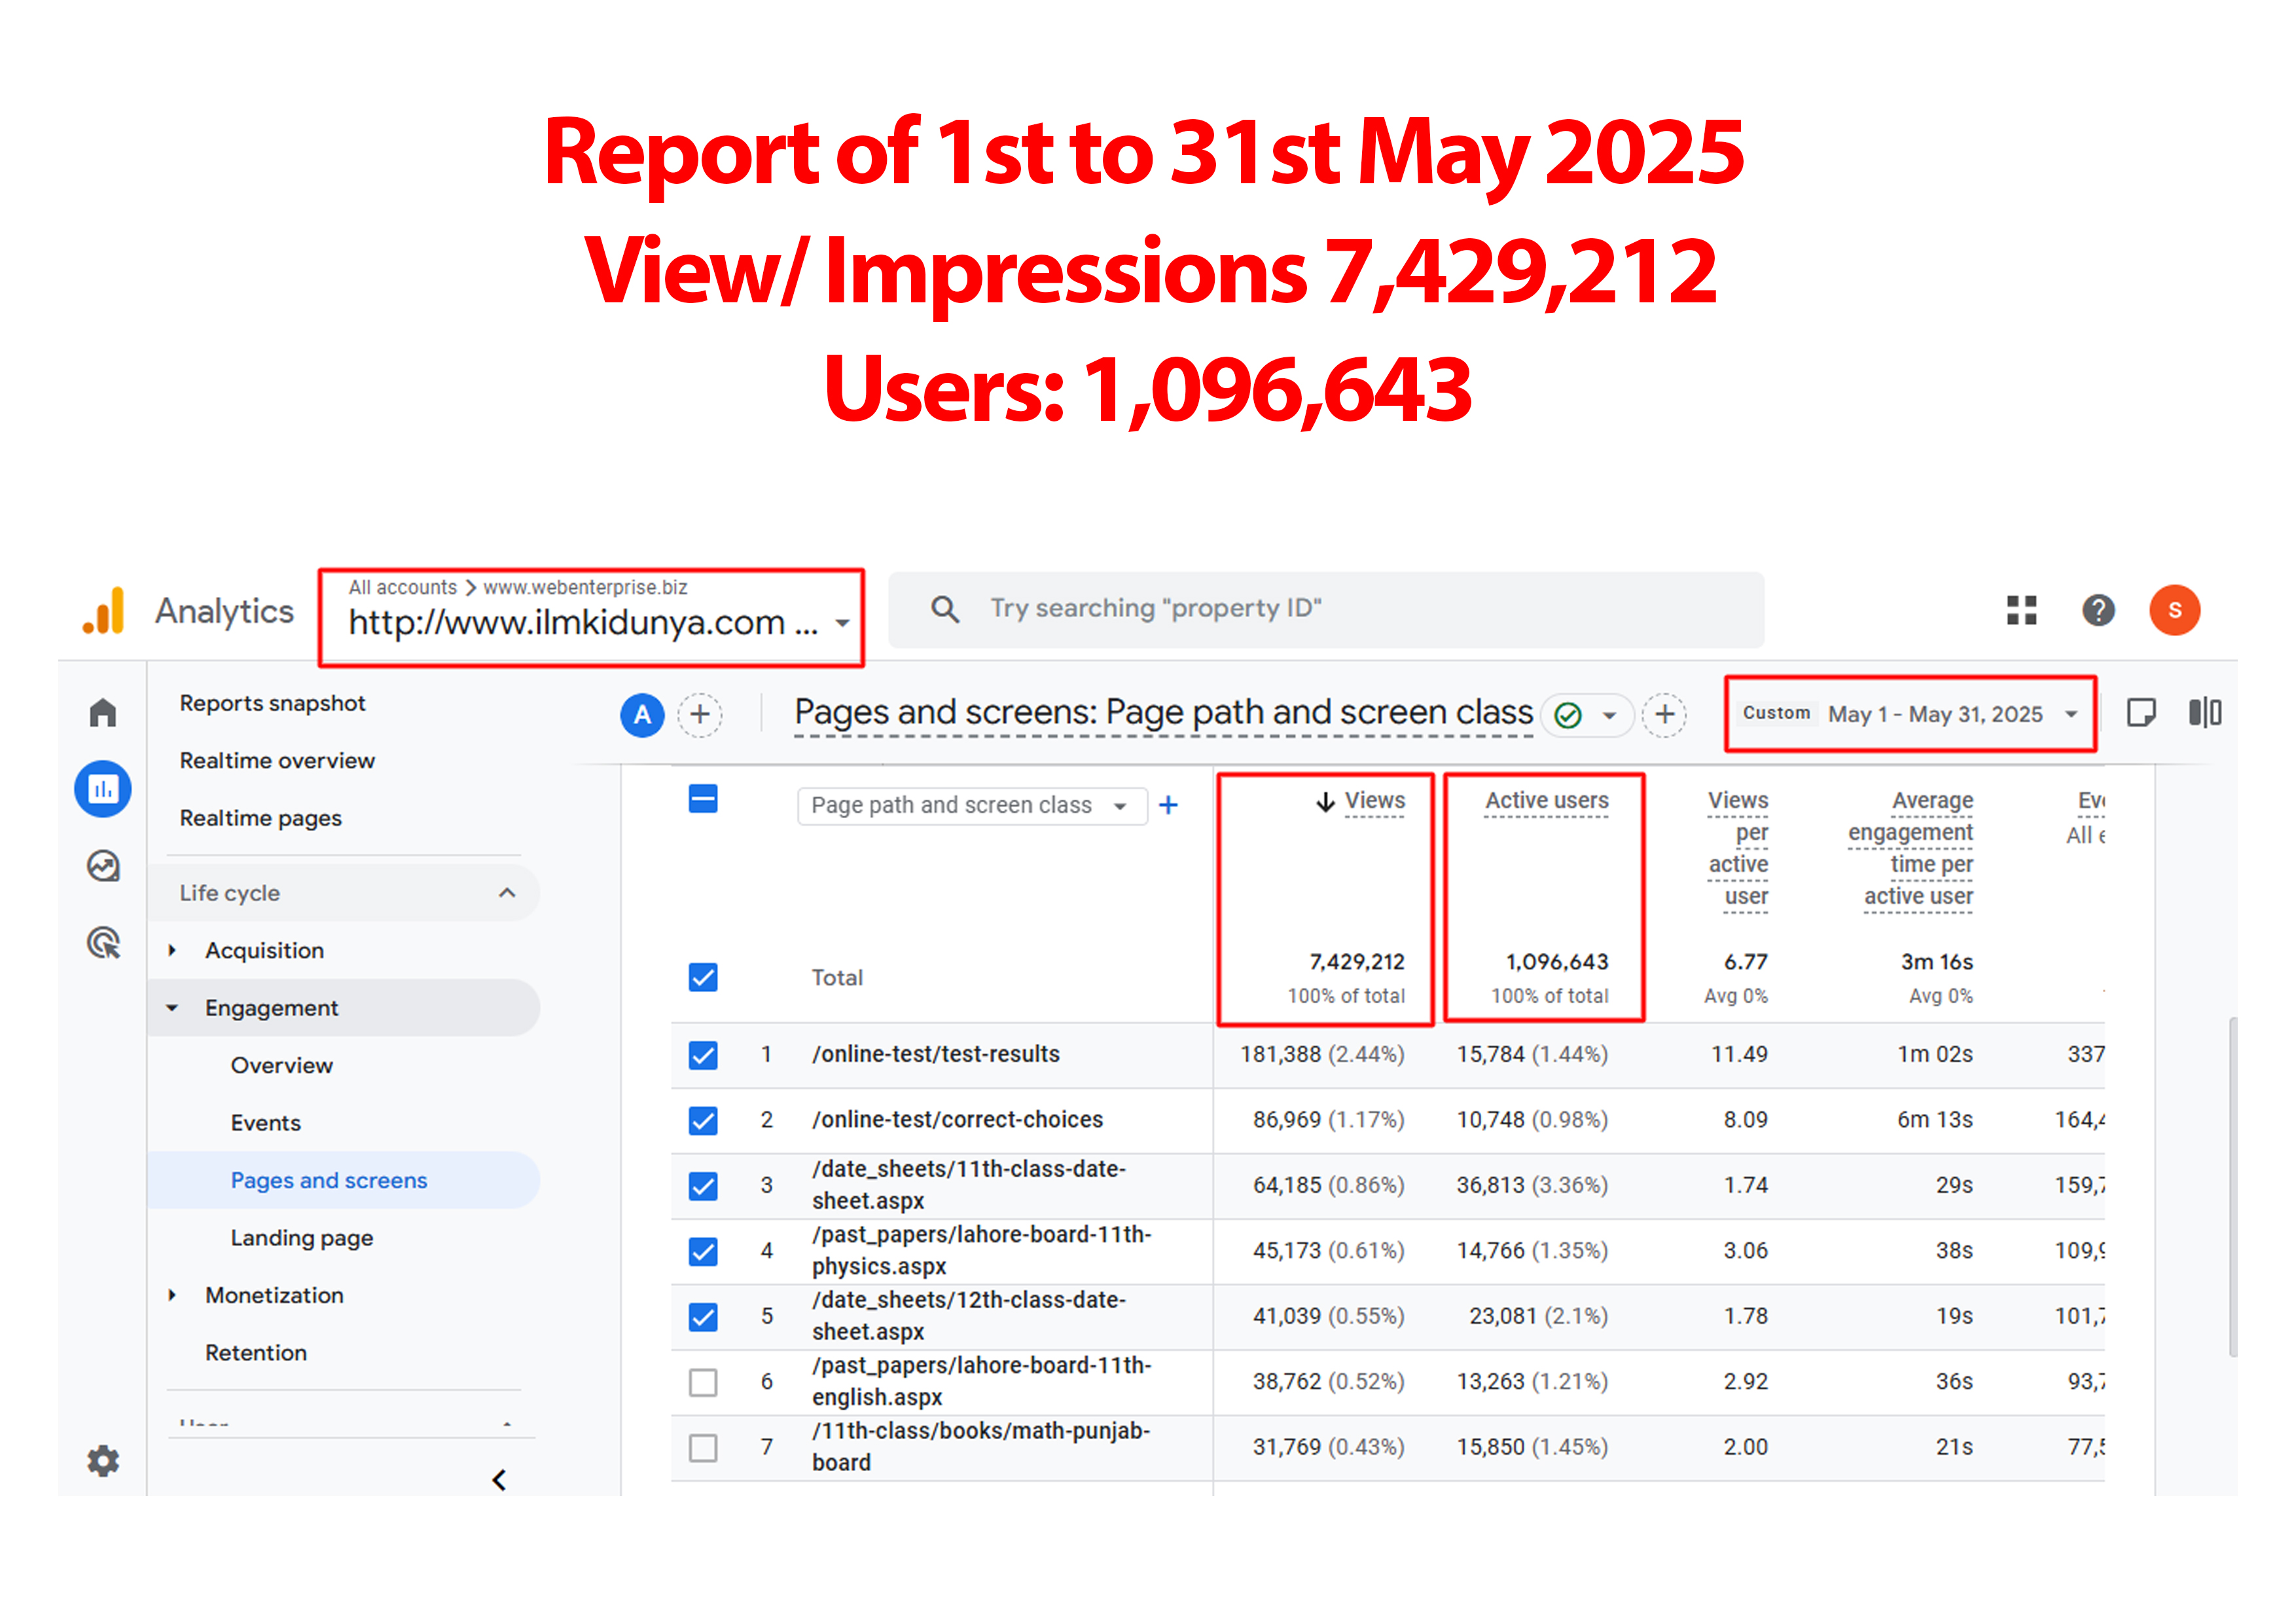Uncheck the 12th-class-date-sheet row checkbox

click(703, 1317)
